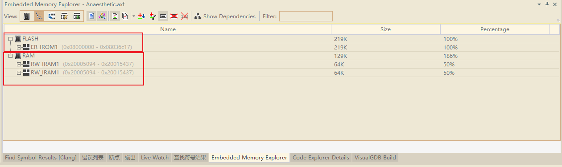Select the Embedded Memory Explorer tab
562x167 pixels.
click(x=249, y=158)
